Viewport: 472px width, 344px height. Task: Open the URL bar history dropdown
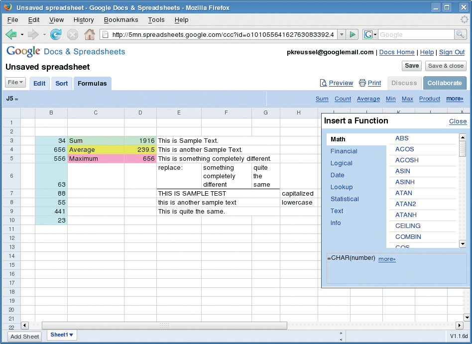[342, 35]
